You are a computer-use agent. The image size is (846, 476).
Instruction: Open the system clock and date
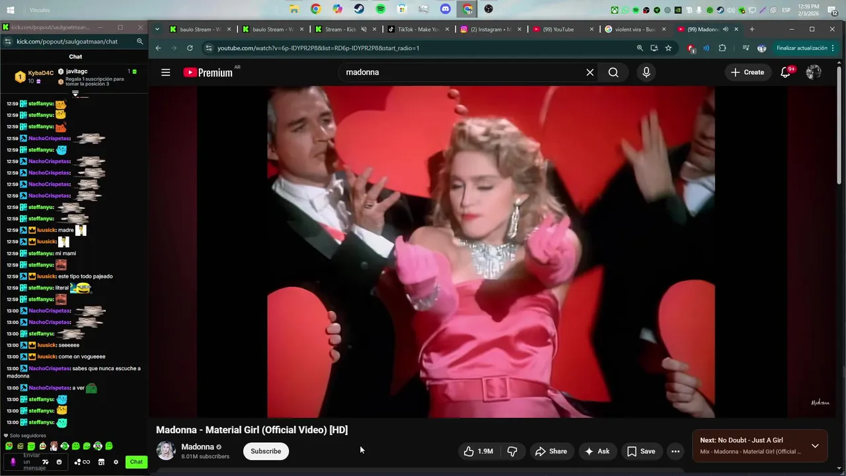[x=809, y=9]
